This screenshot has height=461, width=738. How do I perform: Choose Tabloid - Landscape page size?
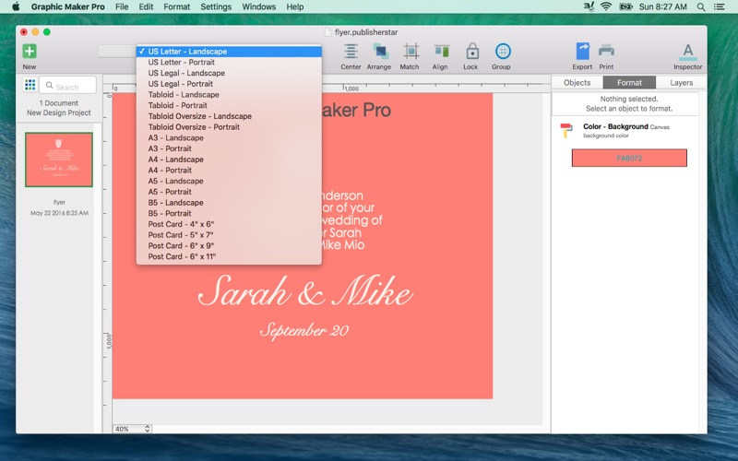(x=229, y=95)
